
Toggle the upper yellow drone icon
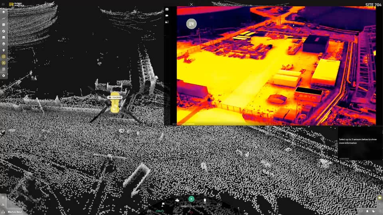click(4, 57)
